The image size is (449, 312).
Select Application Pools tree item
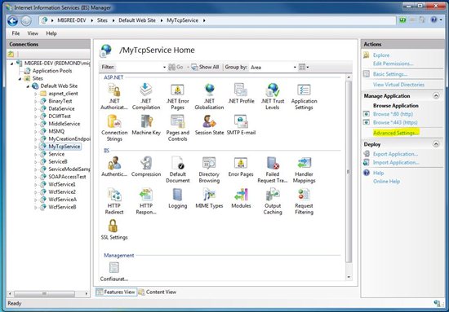tap(52, 71)
